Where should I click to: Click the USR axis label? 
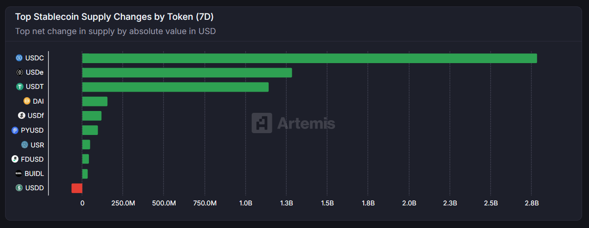coord(37,145)
